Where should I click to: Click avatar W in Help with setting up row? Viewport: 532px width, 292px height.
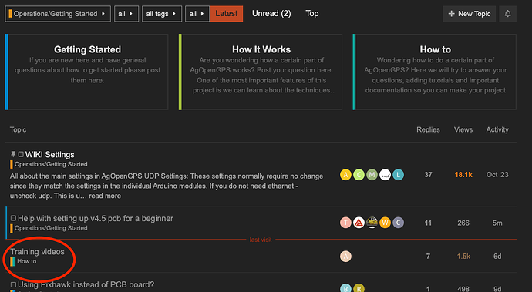click(385, 223)
